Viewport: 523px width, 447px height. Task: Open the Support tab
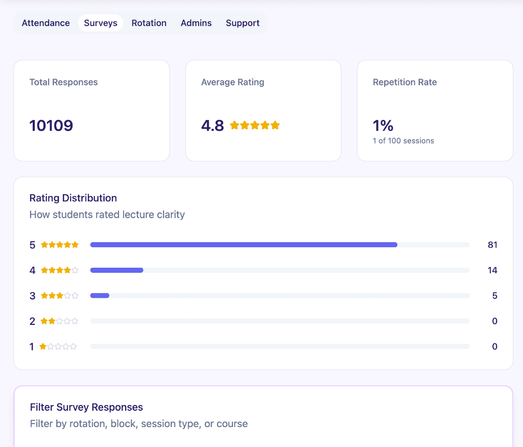pos(243,23)
